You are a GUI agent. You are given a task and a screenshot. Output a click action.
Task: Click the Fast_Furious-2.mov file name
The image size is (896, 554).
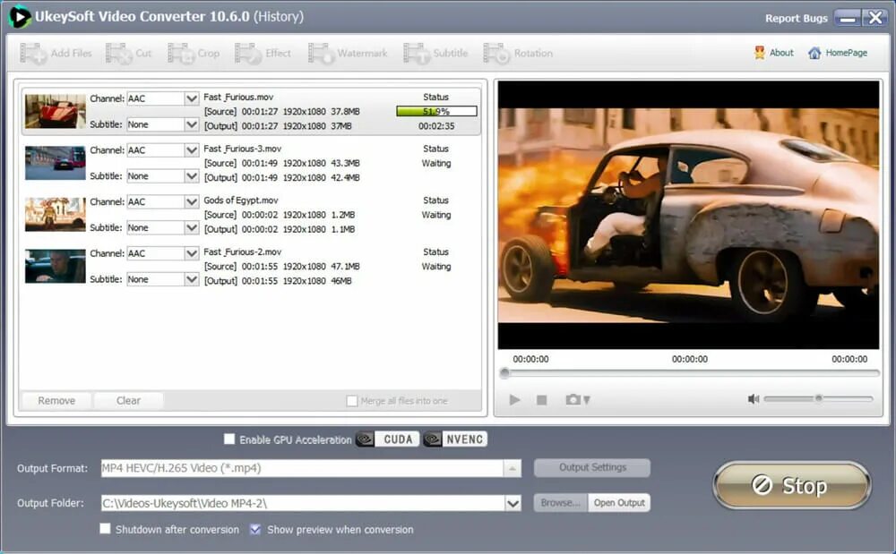pyautogui.click(x=242, y=251)
